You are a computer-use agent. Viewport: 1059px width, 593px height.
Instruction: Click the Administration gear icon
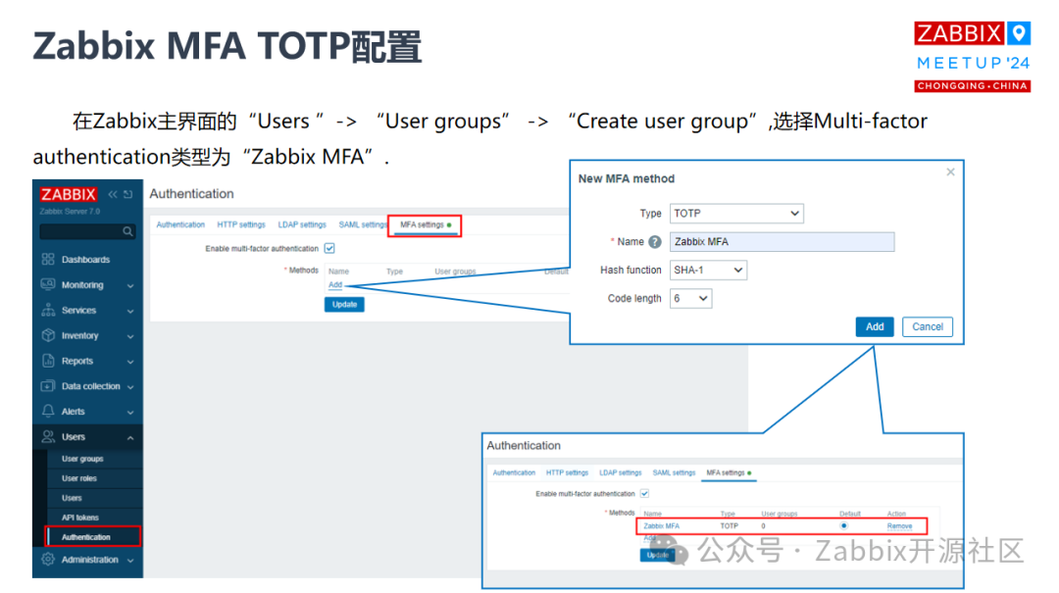(48, 560)
